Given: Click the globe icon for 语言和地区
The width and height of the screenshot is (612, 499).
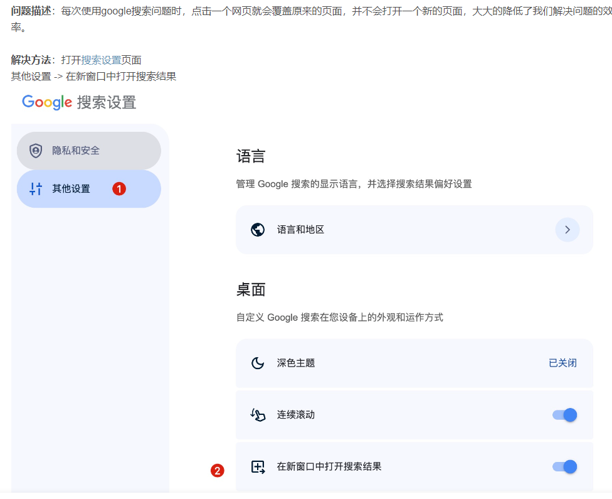Looking at the screenshot, I should click(258, 230).
